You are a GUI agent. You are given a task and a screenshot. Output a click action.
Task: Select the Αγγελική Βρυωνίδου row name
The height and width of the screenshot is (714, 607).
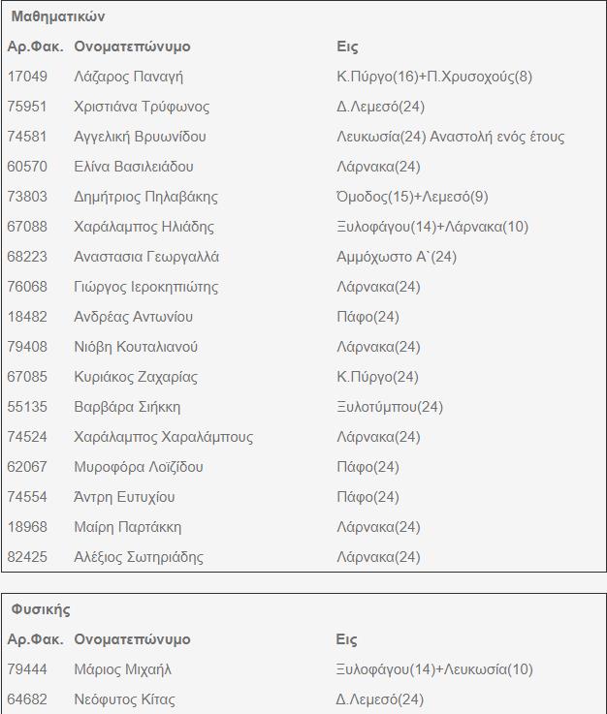[140, 137]
